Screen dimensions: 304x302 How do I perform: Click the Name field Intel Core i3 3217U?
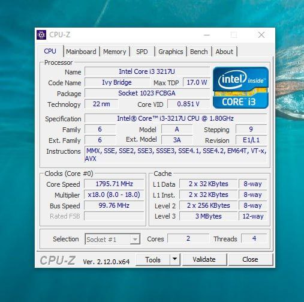[x=147, y=71]
